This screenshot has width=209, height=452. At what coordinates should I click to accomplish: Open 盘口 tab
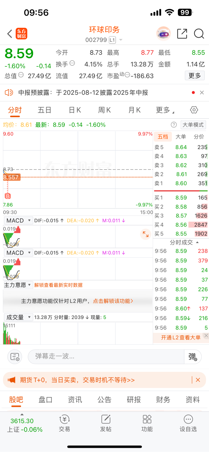pos(45,400)
